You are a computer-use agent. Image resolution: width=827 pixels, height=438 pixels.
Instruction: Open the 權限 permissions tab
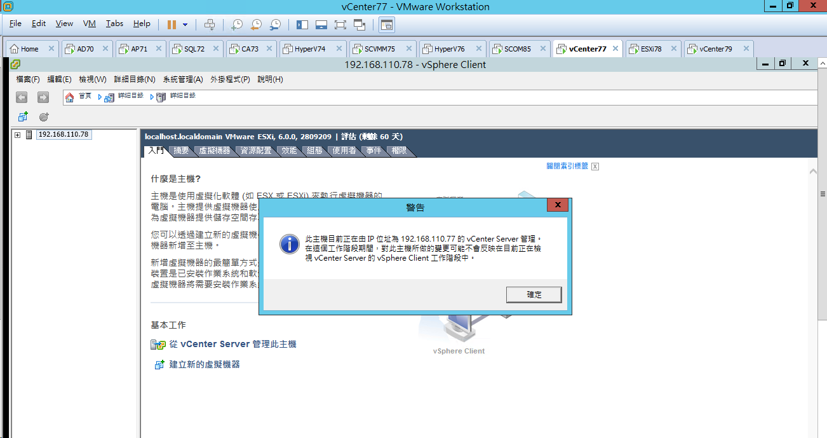pos(400,151)
